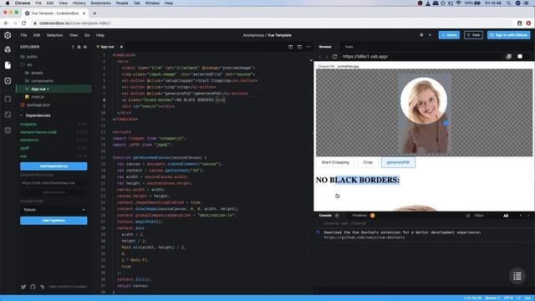The image size is (535, 301).
Task: Click the Add Dependency button
Action: click(x=53, y=166)
